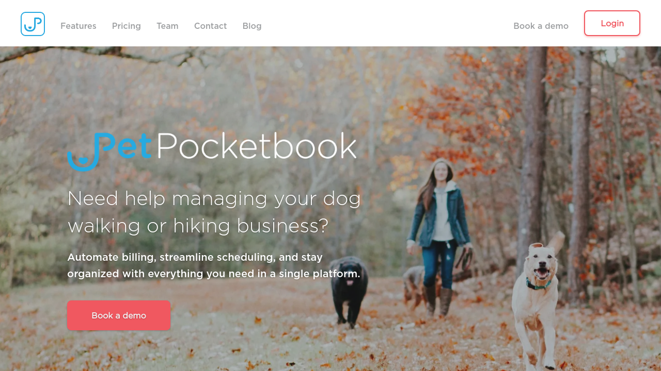Open the Team page link
Image resolution: width=661 pixels, height=371 pixels.
pyautogui.click(x=167, y=26)
